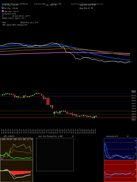The image size is (137, 182).
Task: Click the 211.13 price level label
Action: [134, 95]
